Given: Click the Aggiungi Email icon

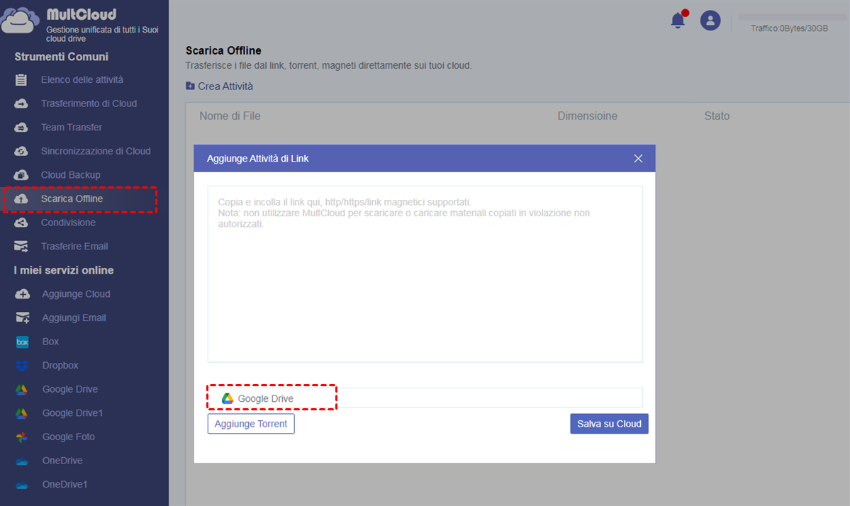Looking at the screenshot, I should 22,318.
